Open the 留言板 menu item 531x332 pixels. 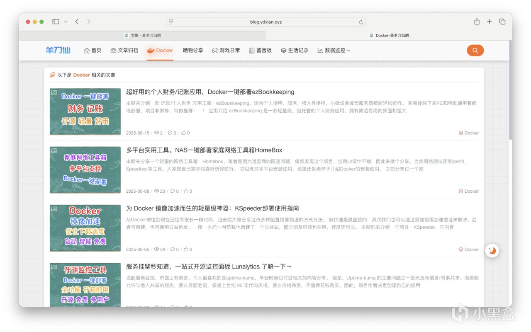[x=261, y=50]
